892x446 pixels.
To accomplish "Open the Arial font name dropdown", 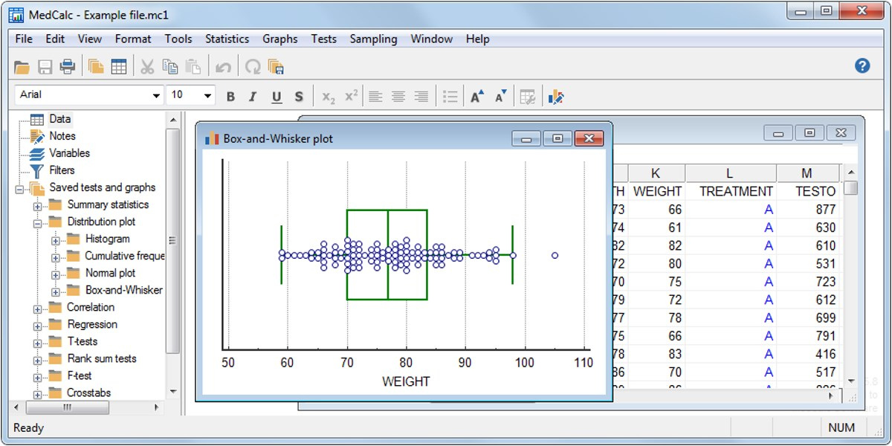I will point(156,96).
